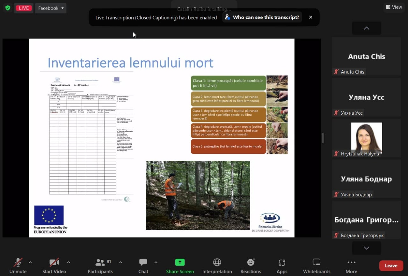Open the Interpretation globe icon

click(217, 262)
